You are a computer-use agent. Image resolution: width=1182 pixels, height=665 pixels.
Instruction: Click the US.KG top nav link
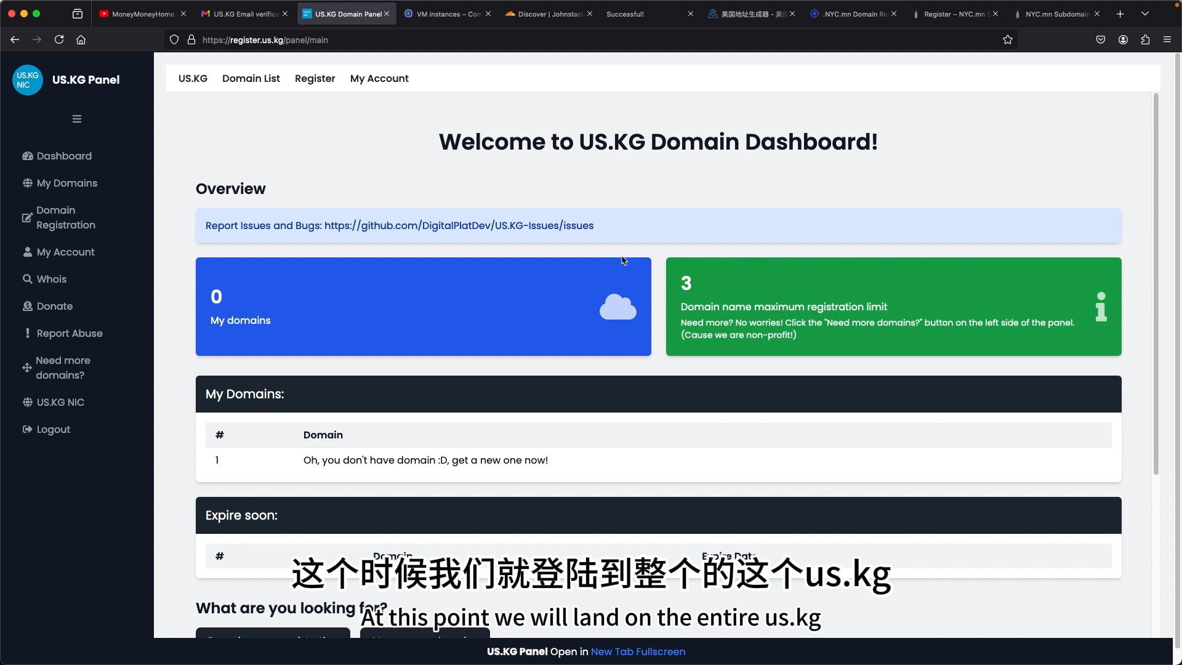coord(193,78)
